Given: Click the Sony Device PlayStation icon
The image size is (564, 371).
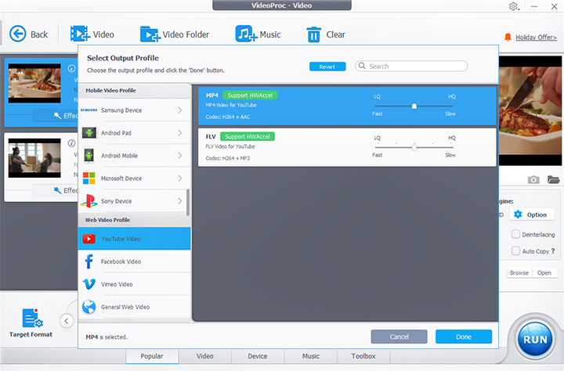Looking at the screenshot, I should point(89,201).
